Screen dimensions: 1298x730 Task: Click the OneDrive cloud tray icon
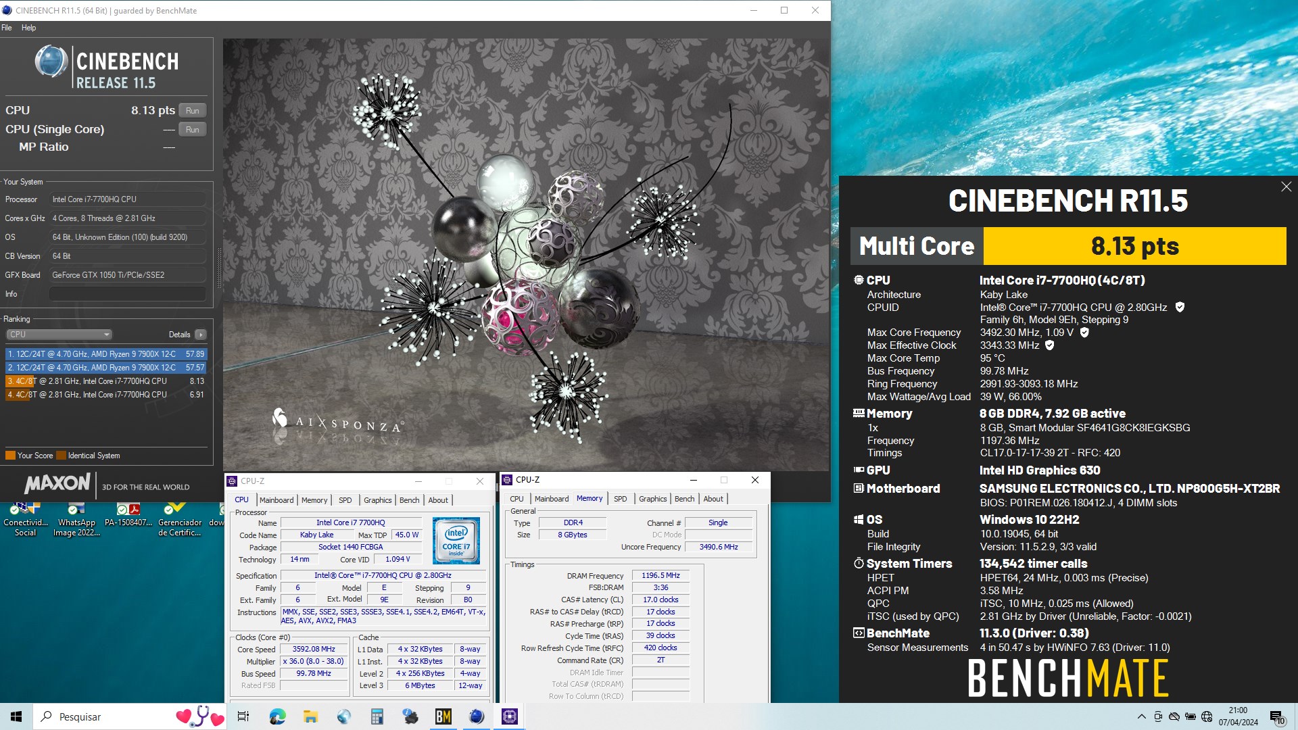pyautogui.click(x=1174, y=716)
